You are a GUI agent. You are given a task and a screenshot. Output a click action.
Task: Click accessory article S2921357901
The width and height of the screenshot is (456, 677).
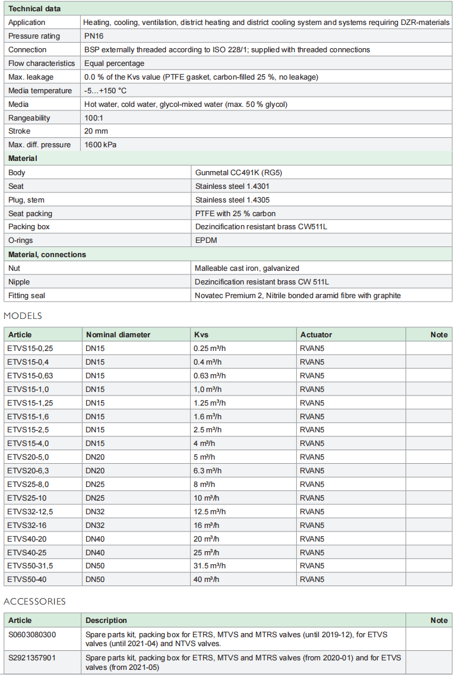[x=32, y=657]
